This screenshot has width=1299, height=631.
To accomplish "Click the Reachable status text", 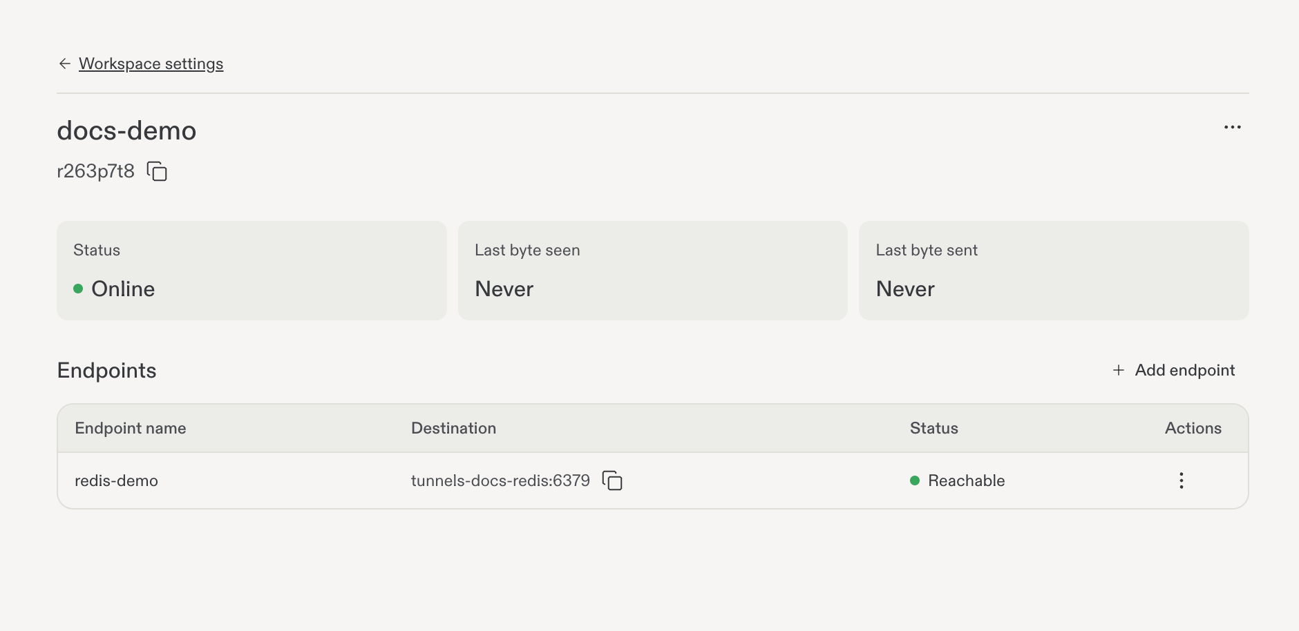I will pos(966,480).
